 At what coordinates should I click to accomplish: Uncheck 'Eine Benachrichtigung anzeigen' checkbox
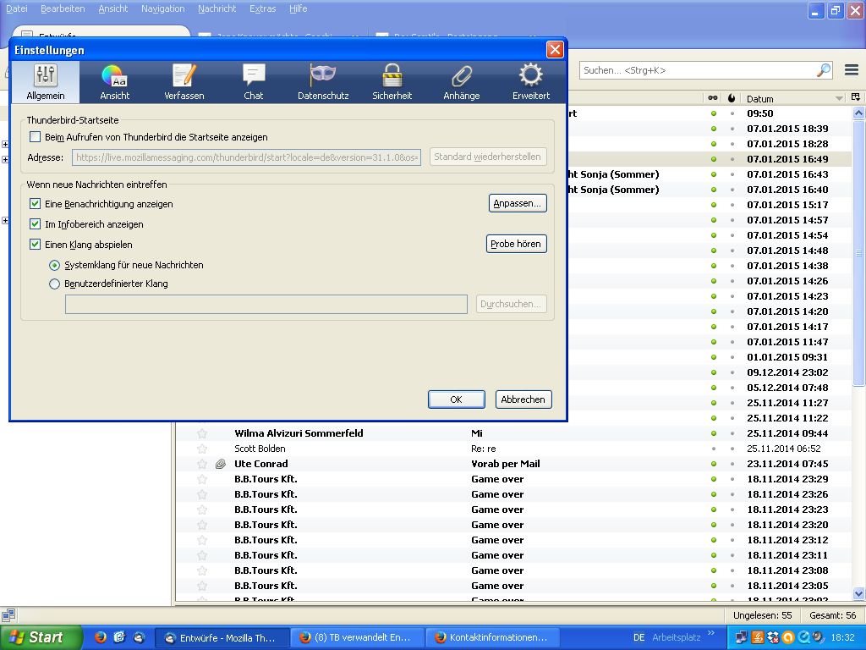click(36, 204)
